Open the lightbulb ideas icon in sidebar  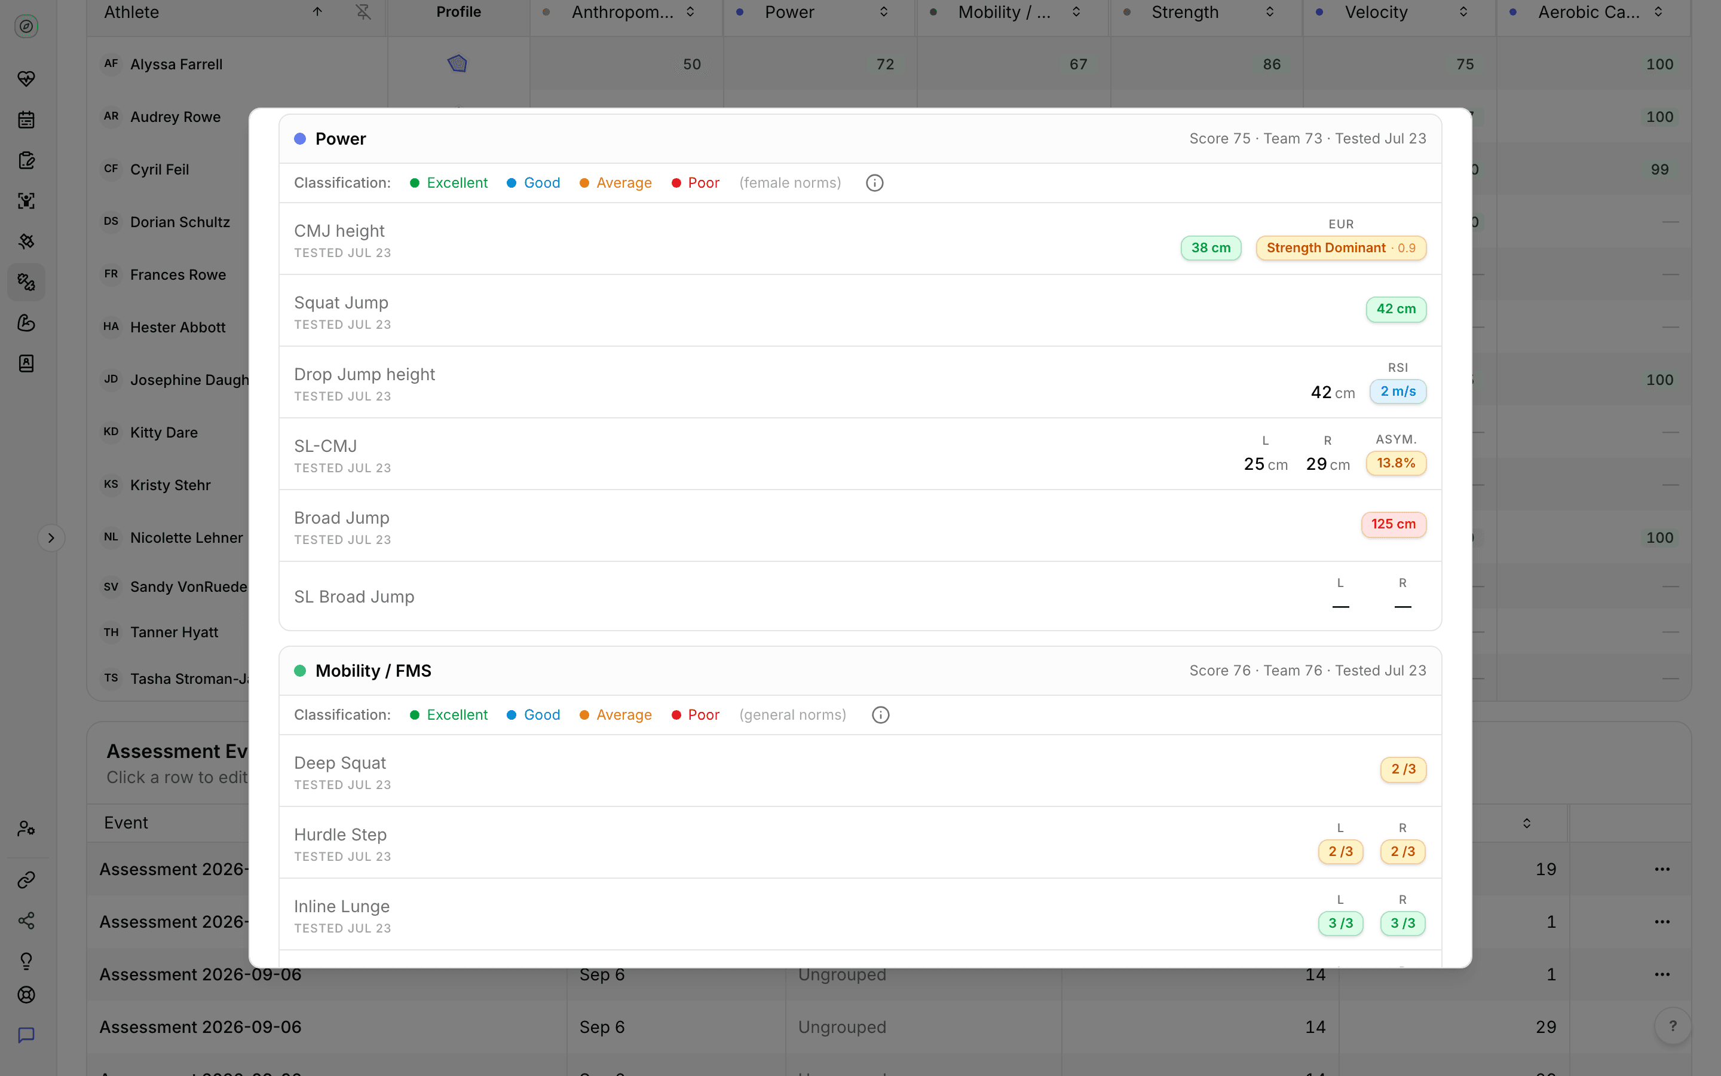26,961
